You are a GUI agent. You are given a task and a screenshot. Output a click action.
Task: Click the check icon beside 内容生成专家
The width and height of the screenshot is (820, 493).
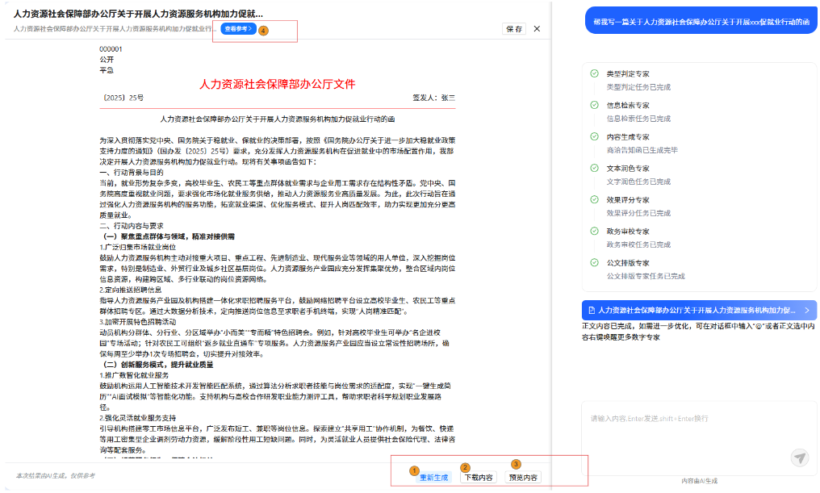pos(595,136)
